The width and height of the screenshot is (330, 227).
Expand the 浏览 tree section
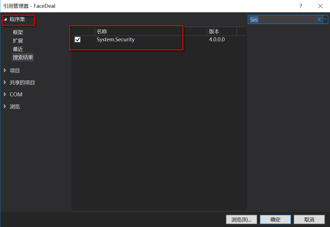pos(5,106)
